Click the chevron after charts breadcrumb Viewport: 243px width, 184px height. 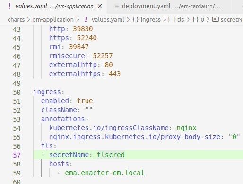[28, 20]
